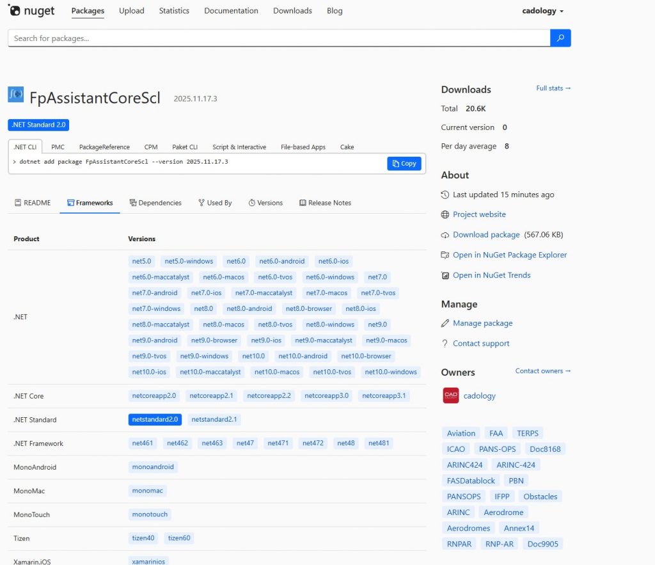This screenshot has width=655, height=565.
Task: Click the cadology owner avatar
Action: tap(451, 395)
